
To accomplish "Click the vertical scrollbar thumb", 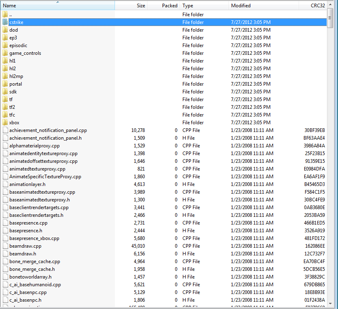I will click(x=330, y=18).
